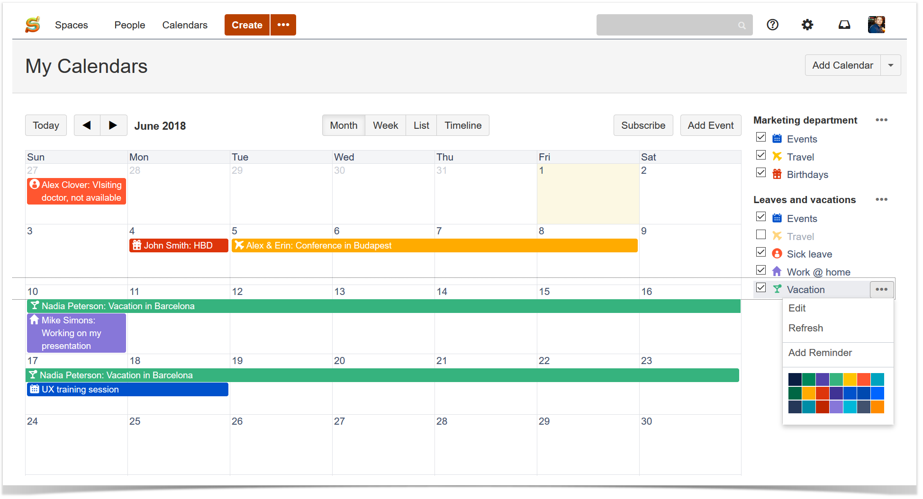Select Edit from the Vacation context menu
Screen dimensions: 923x499
(x=797, y=308)
